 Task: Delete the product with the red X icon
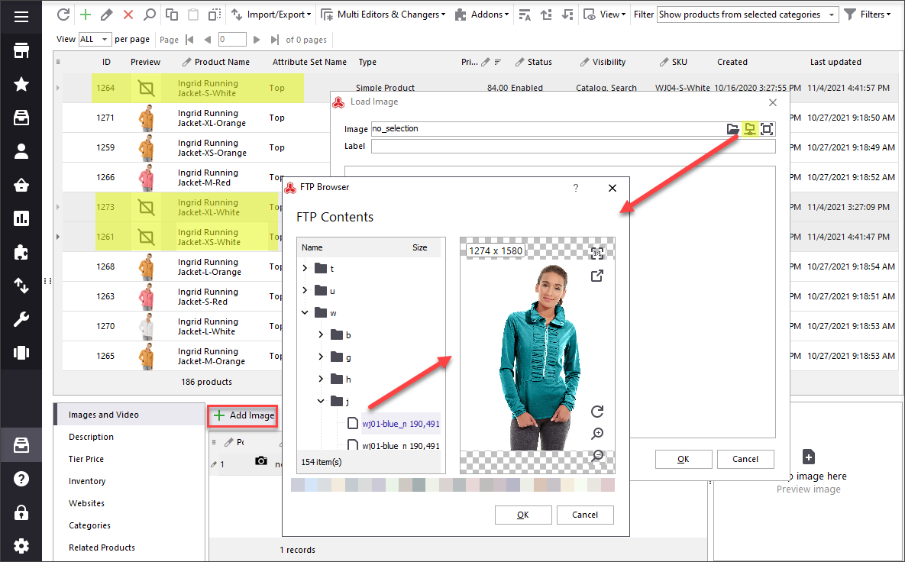click(128, 15)
